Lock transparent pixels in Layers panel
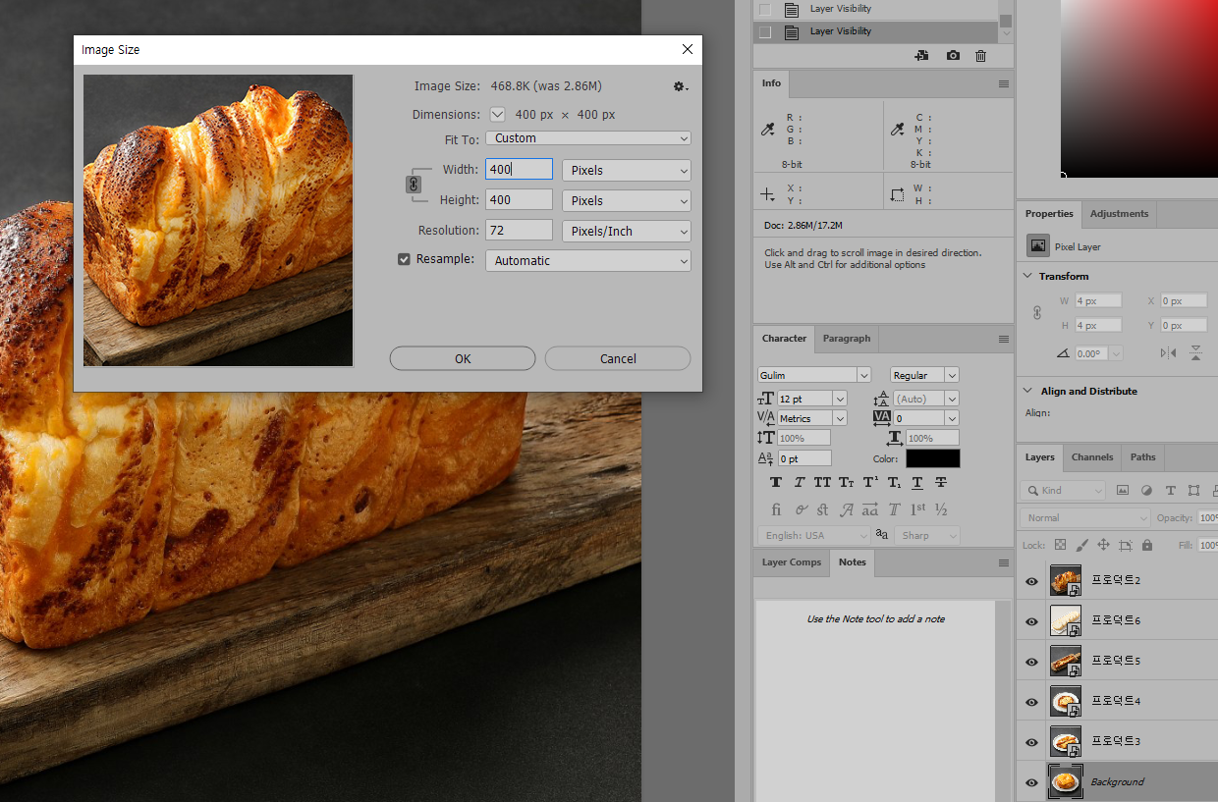 [1060, 545]
